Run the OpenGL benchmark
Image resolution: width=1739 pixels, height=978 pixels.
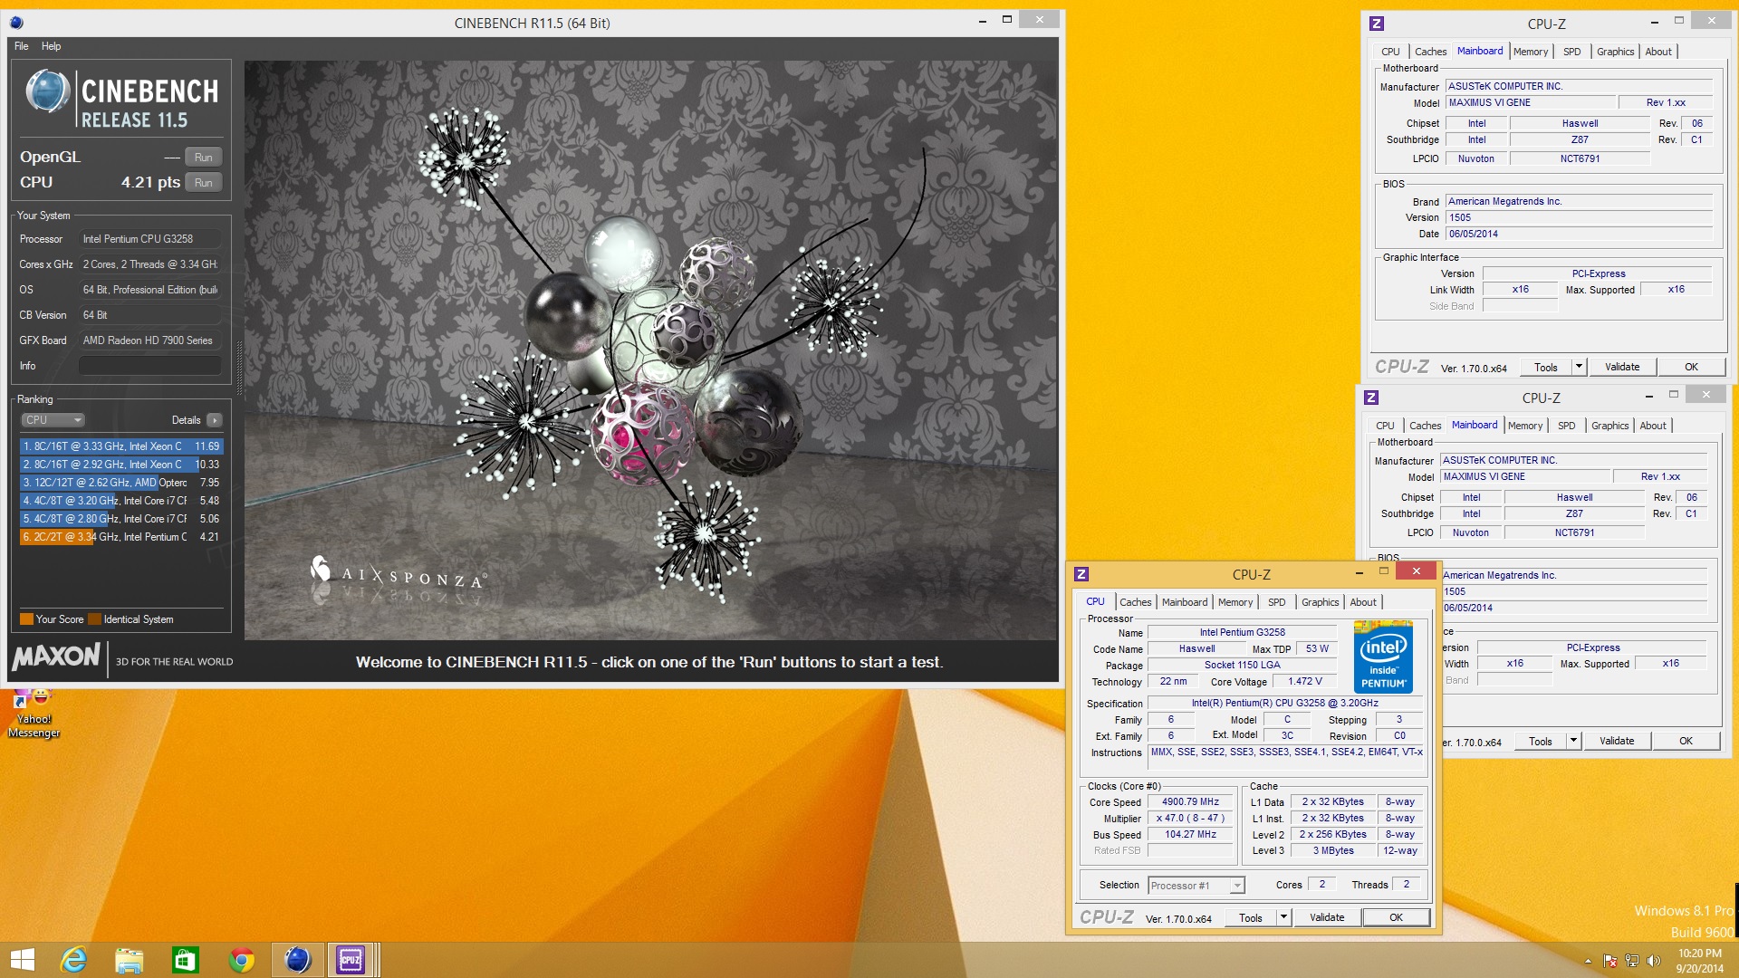tap(204, 158)
